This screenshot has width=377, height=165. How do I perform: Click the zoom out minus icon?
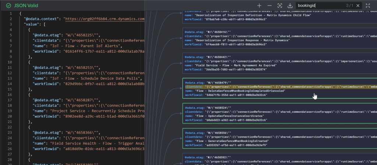coord(269,6)
